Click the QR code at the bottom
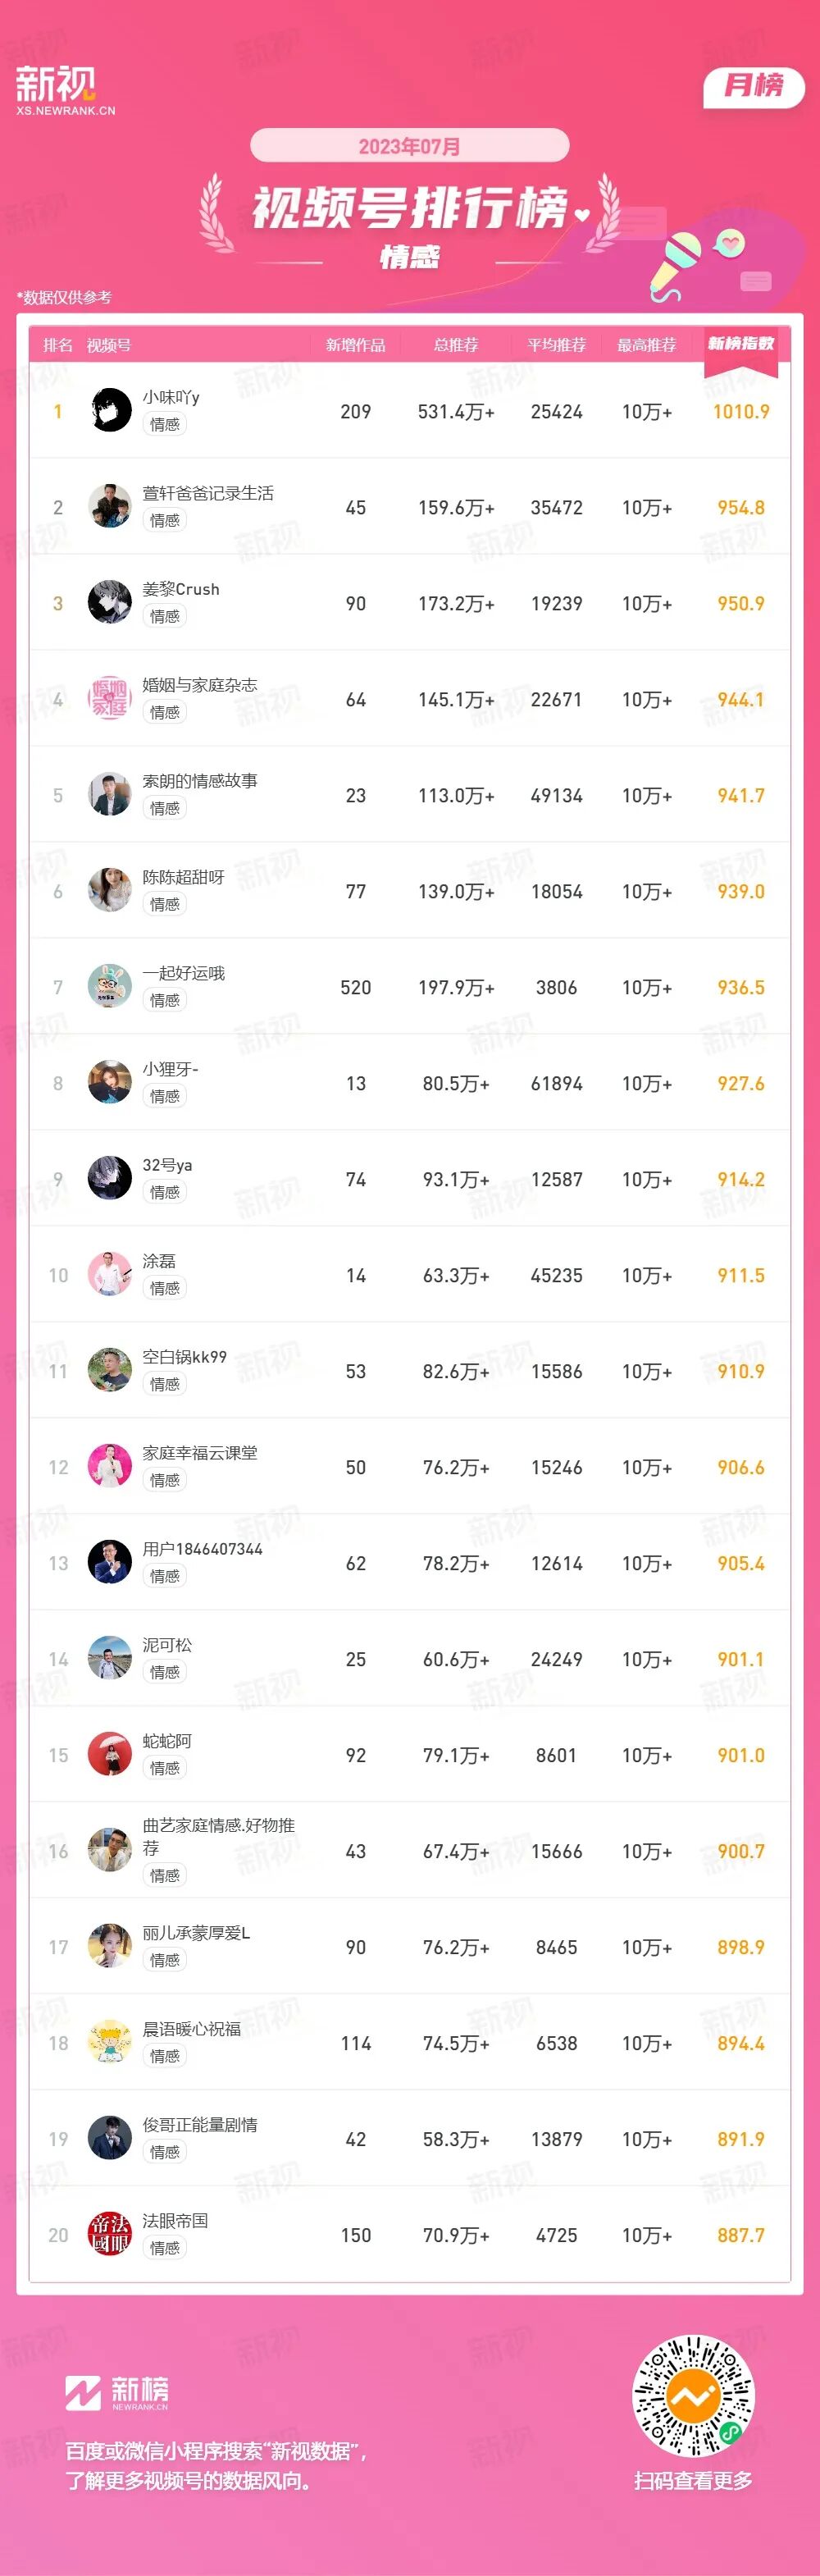 click(x=693, y=2396)
